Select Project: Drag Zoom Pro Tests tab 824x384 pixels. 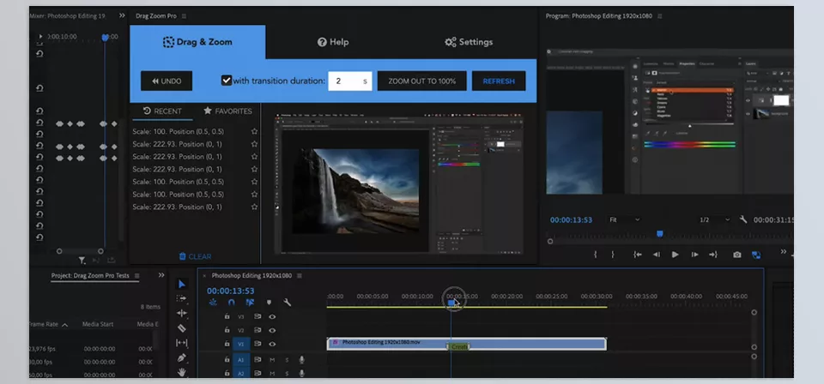click(90, 275)
